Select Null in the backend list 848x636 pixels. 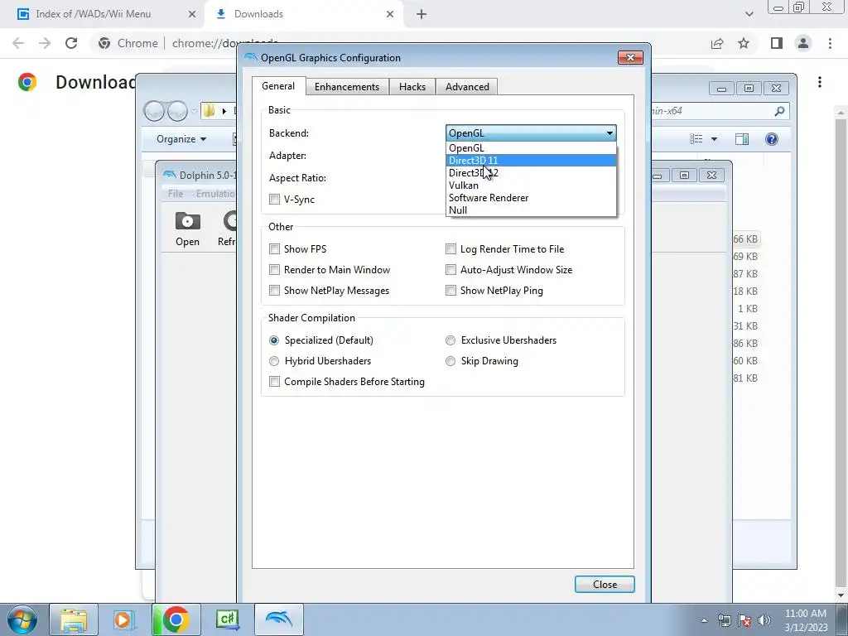tap(531, 210)
